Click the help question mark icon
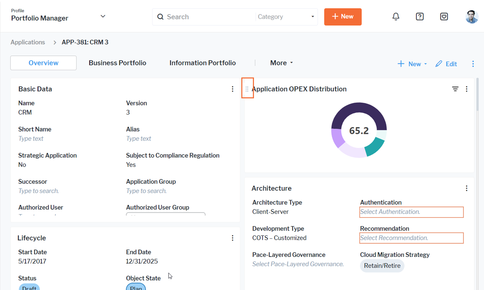The width and height of the screenshot is (484, 290). click(420, 17)
